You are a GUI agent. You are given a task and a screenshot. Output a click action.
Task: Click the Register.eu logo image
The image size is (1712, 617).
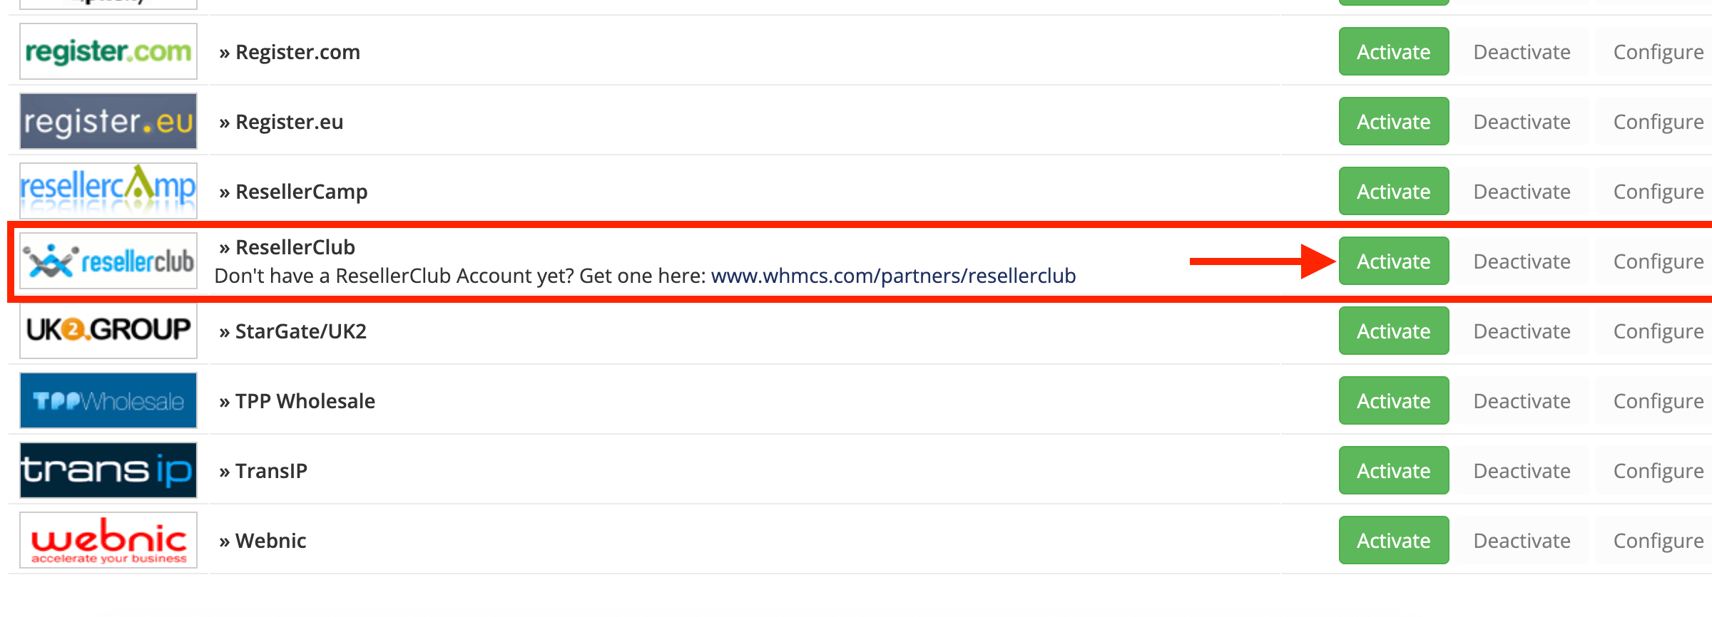(x=108, y=121)
